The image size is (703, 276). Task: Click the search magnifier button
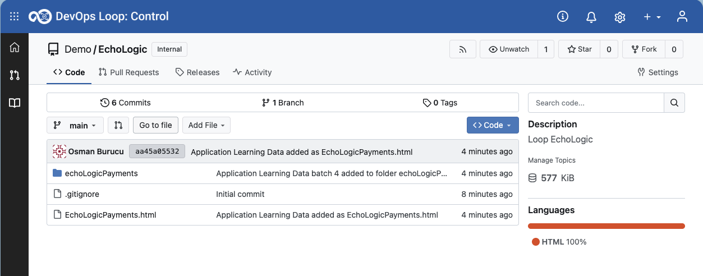(674, 103)
